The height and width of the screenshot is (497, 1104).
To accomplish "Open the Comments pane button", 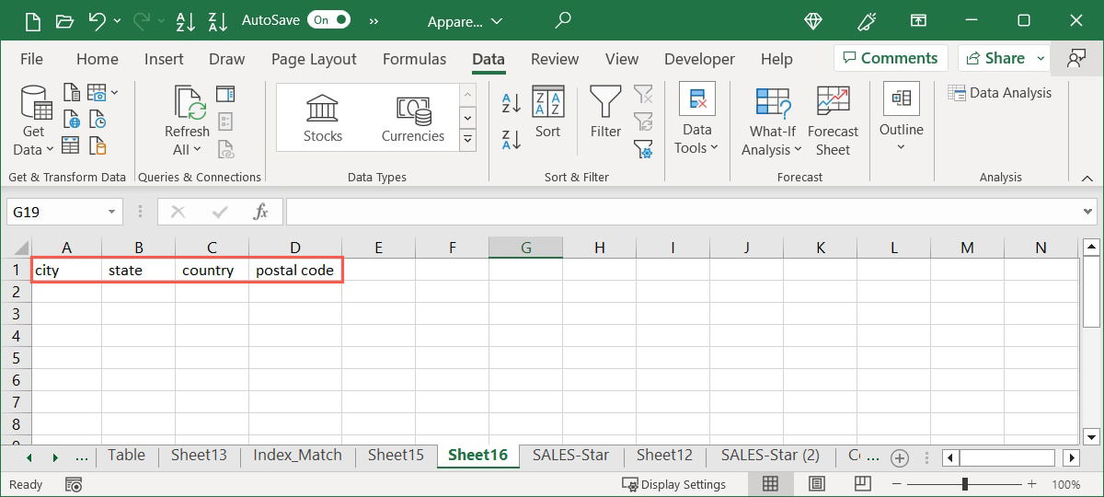I will (x=889, y=58).
